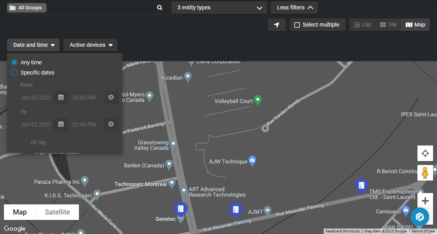Switch to Map view tab
The height and width of the screenshot is (234, 437).
(415, 25)
